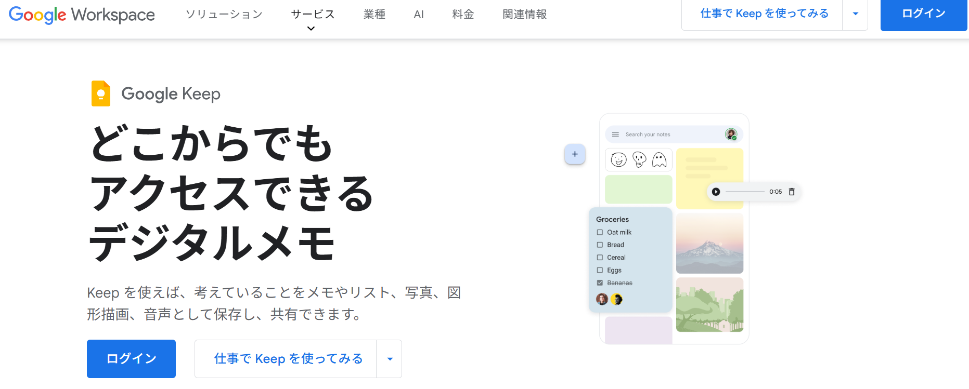This screenshot has width=969, height=389.
Task: Click the mountain photo note
Action: click(709, 243)
